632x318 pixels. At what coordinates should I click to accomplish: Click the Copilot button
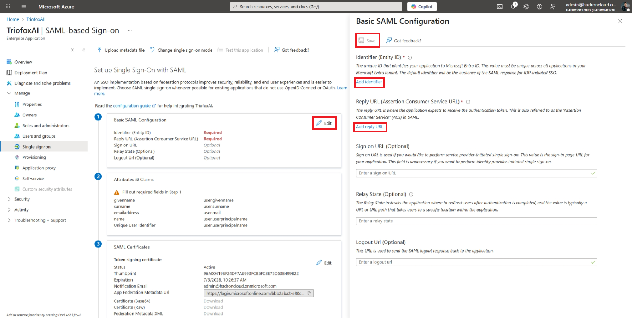(422, 6)
